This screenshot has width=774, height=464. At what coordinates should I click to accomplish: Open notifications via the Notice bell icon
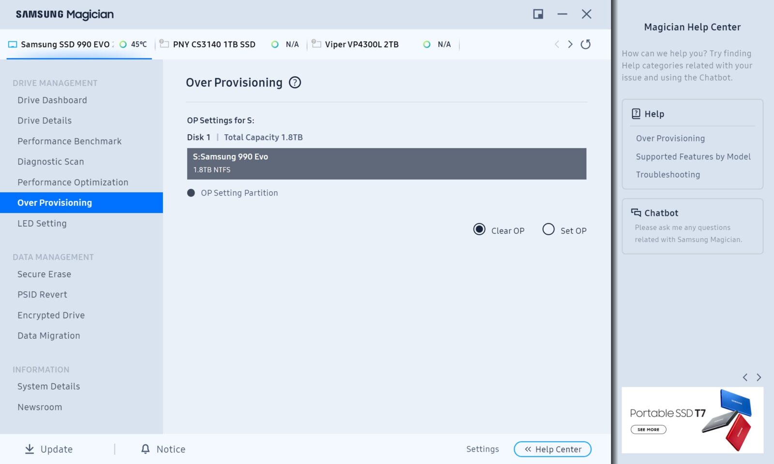[145, 449]
